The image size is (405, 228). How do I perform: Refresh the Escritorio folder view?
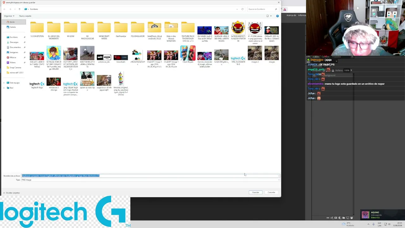(242, 9)
